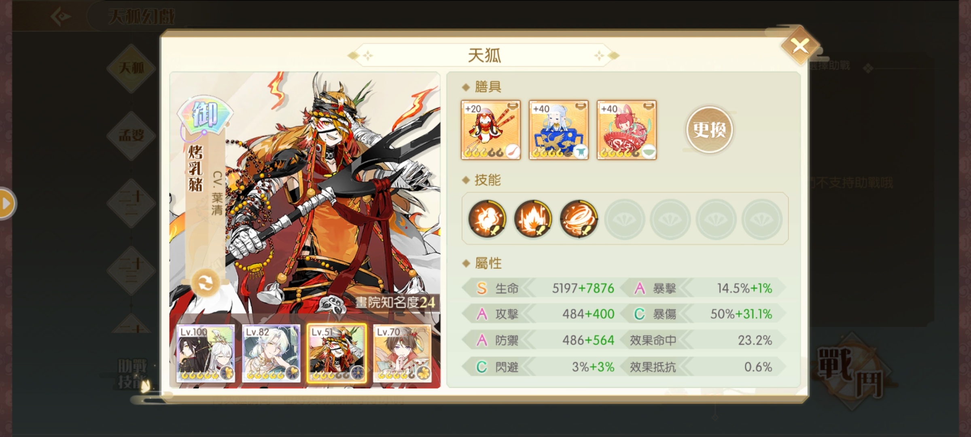Select the 孟婆 stage diamond in sidebar
The width and height of the screenshot is (971, 437).
tap(131, 135)
